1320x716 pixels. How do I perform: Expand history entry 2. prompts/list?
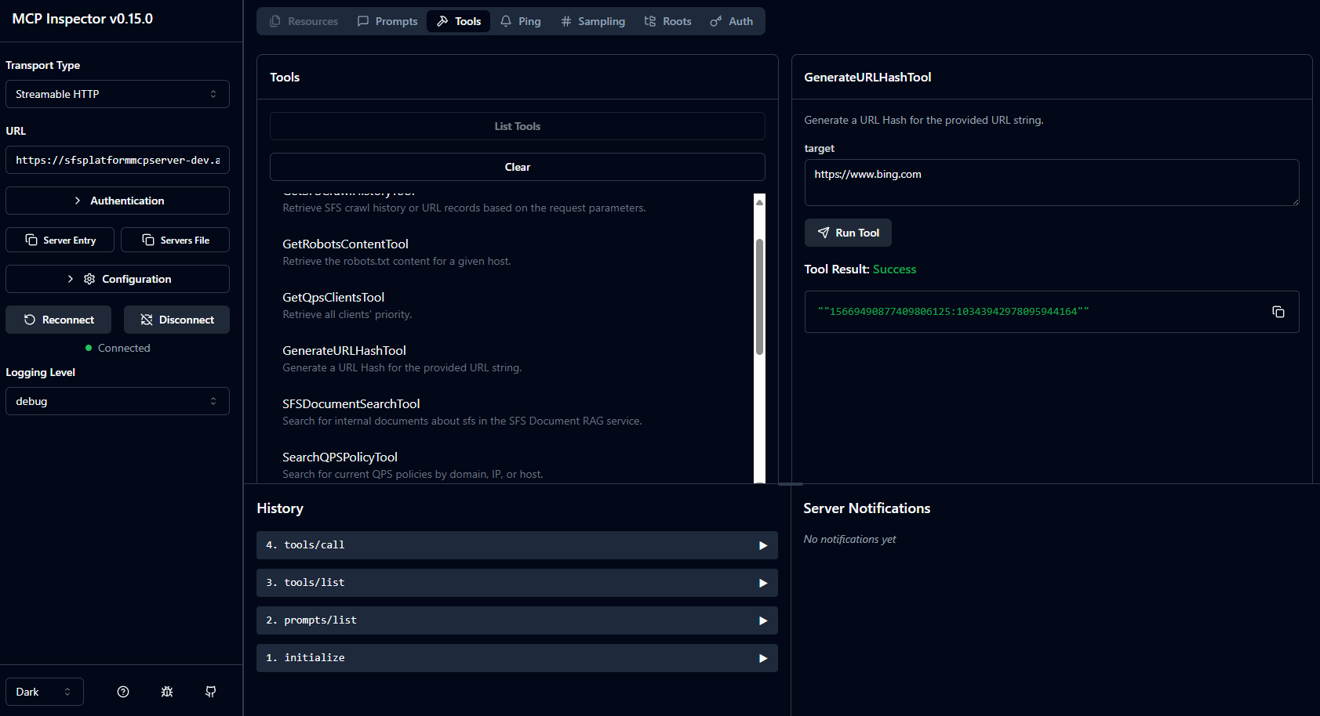tap(517, 620)
